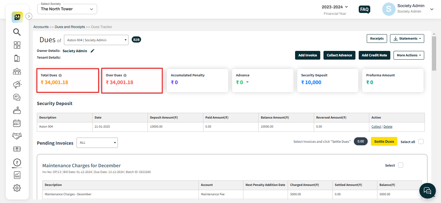Image resolution: width=441 pixels, height=203 pixels.
Task: Open the More Actions dropdown
Action: coord(409,55)
